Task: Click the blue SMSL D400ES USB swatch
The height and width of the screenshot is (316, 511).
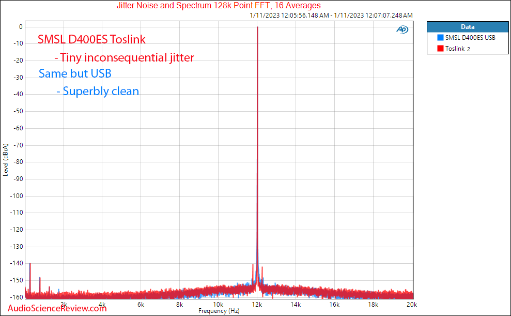Action: pyautogui.click(x=440, y=38)
